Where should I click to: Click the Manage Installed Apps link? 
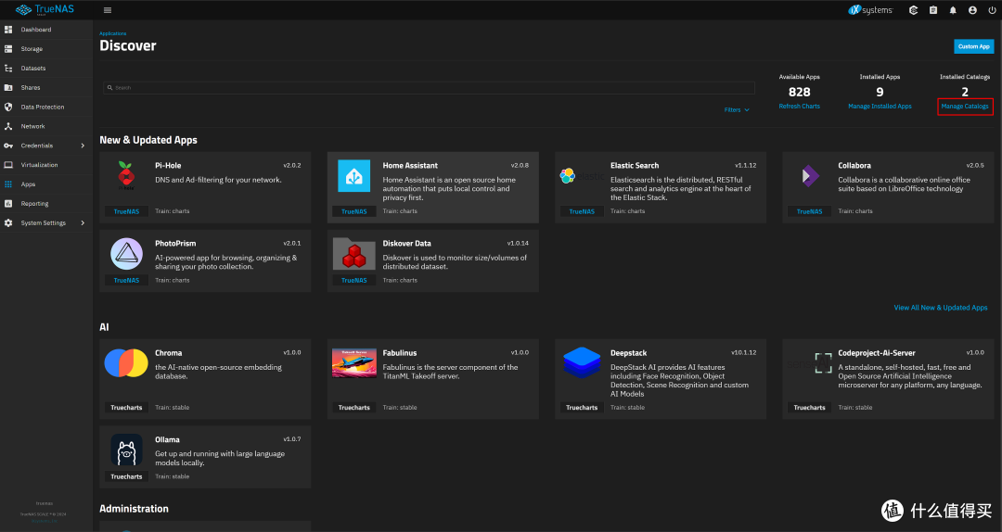tap(880, 106)
